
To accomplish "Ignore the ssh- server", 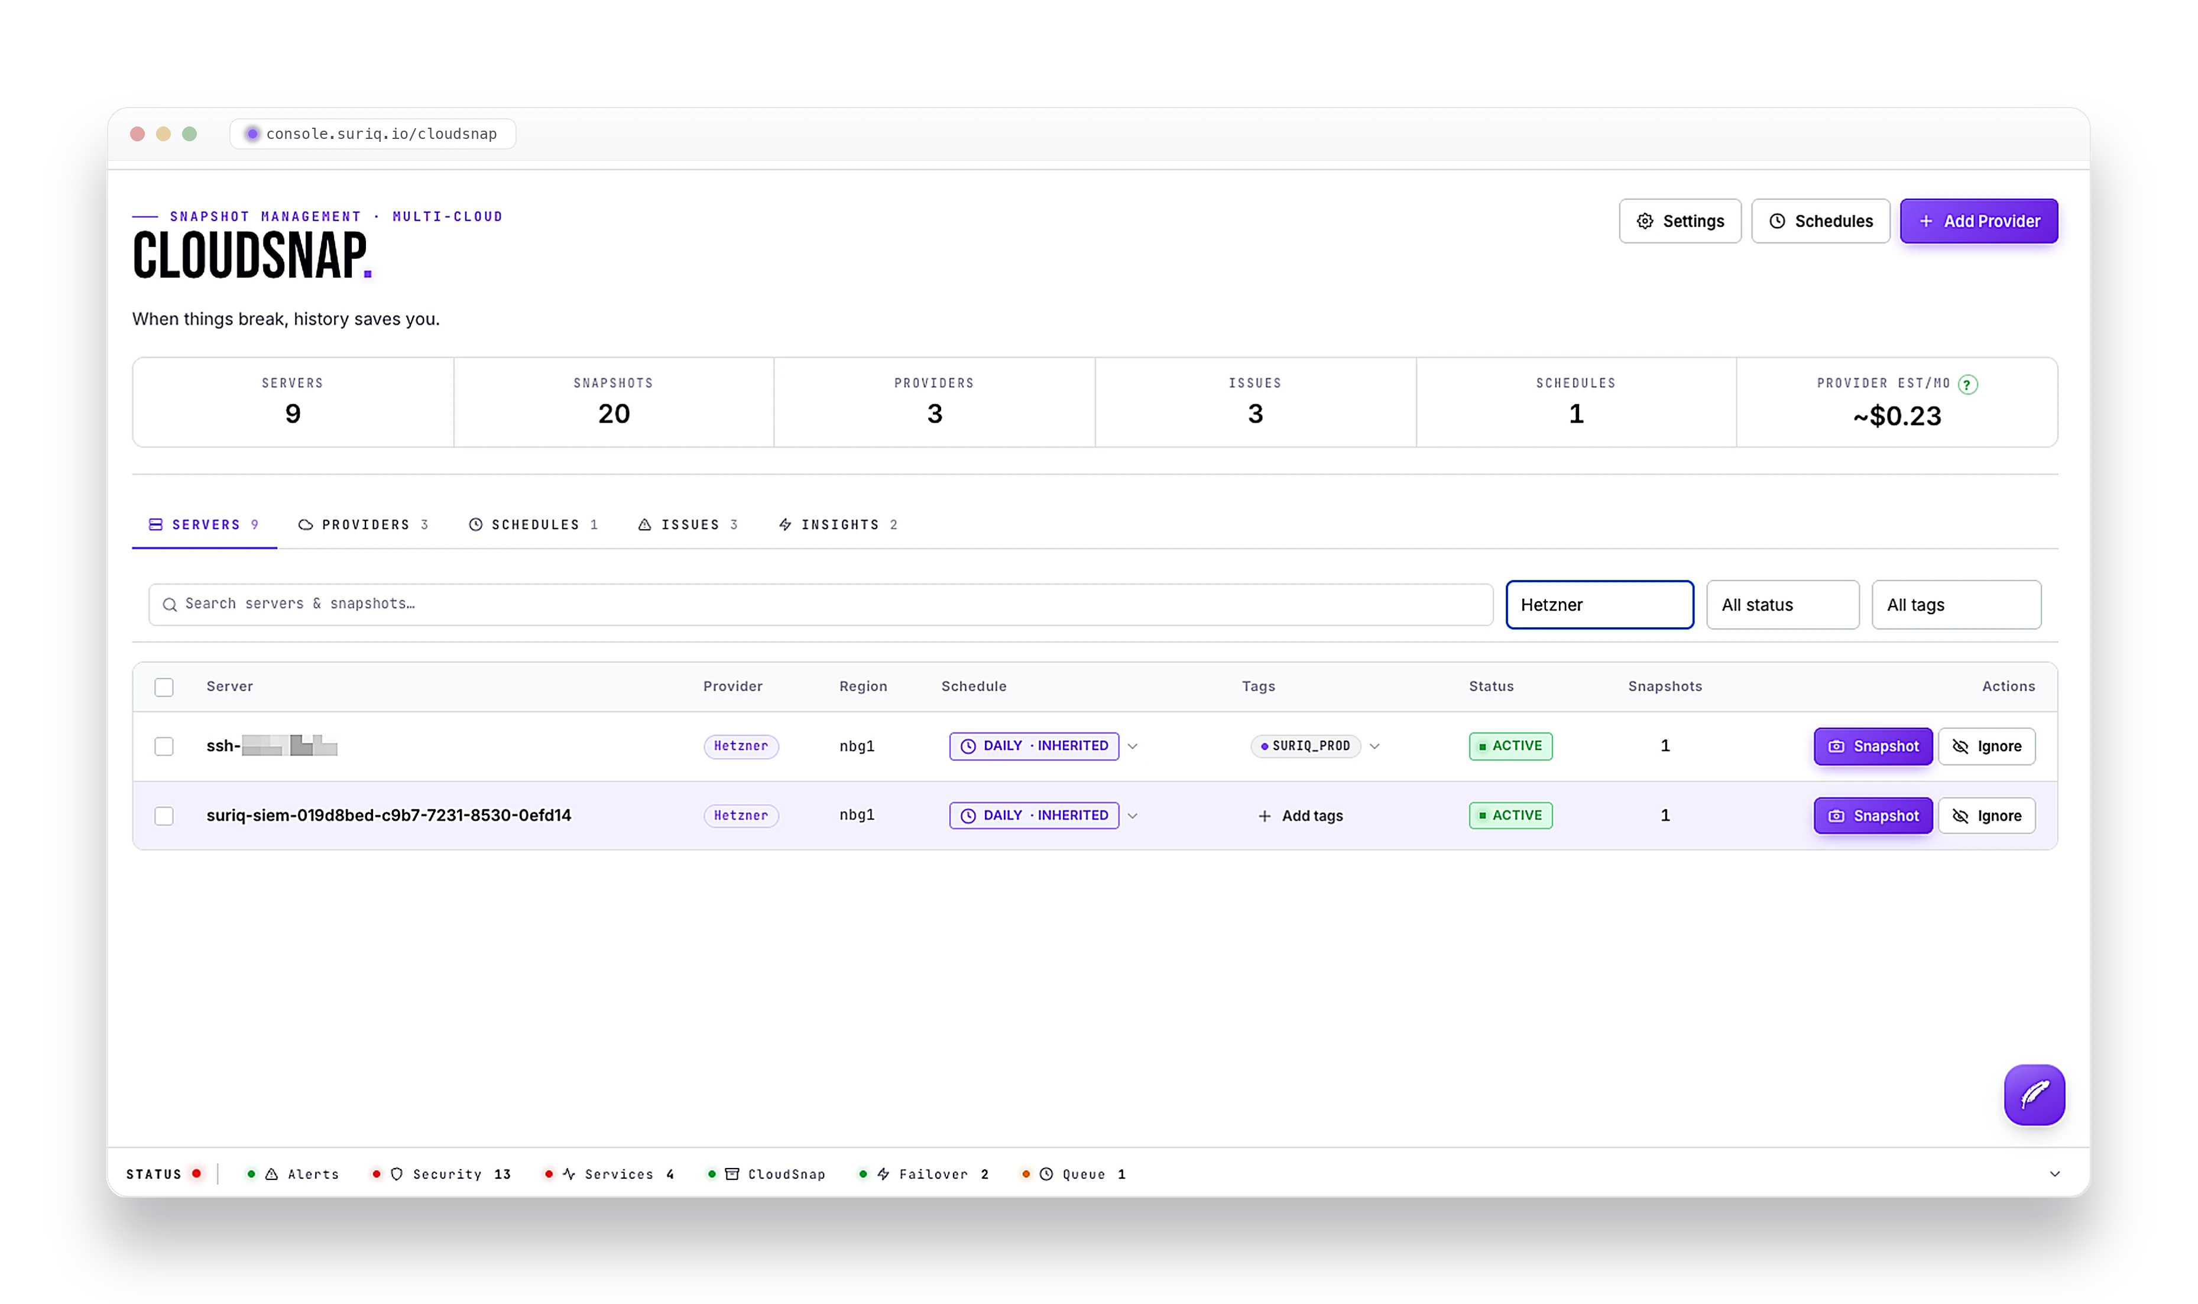I will pos(1986,746).
